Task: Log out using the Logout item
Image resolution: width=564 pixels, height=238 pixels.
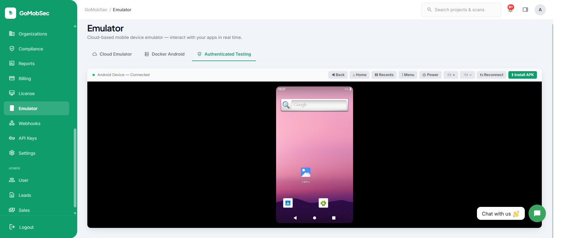Action: tap(22, 227)
